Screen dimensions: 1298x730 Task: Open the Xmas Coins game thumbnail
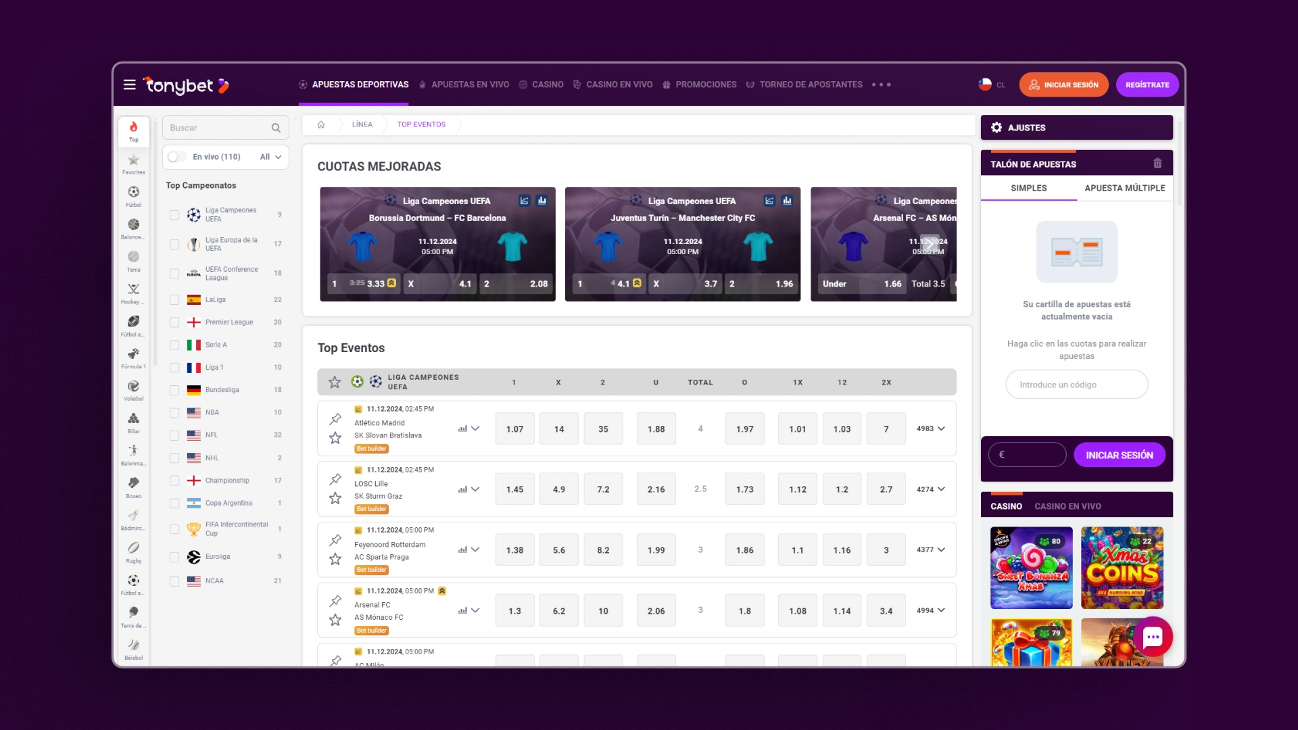(1122, 568)
